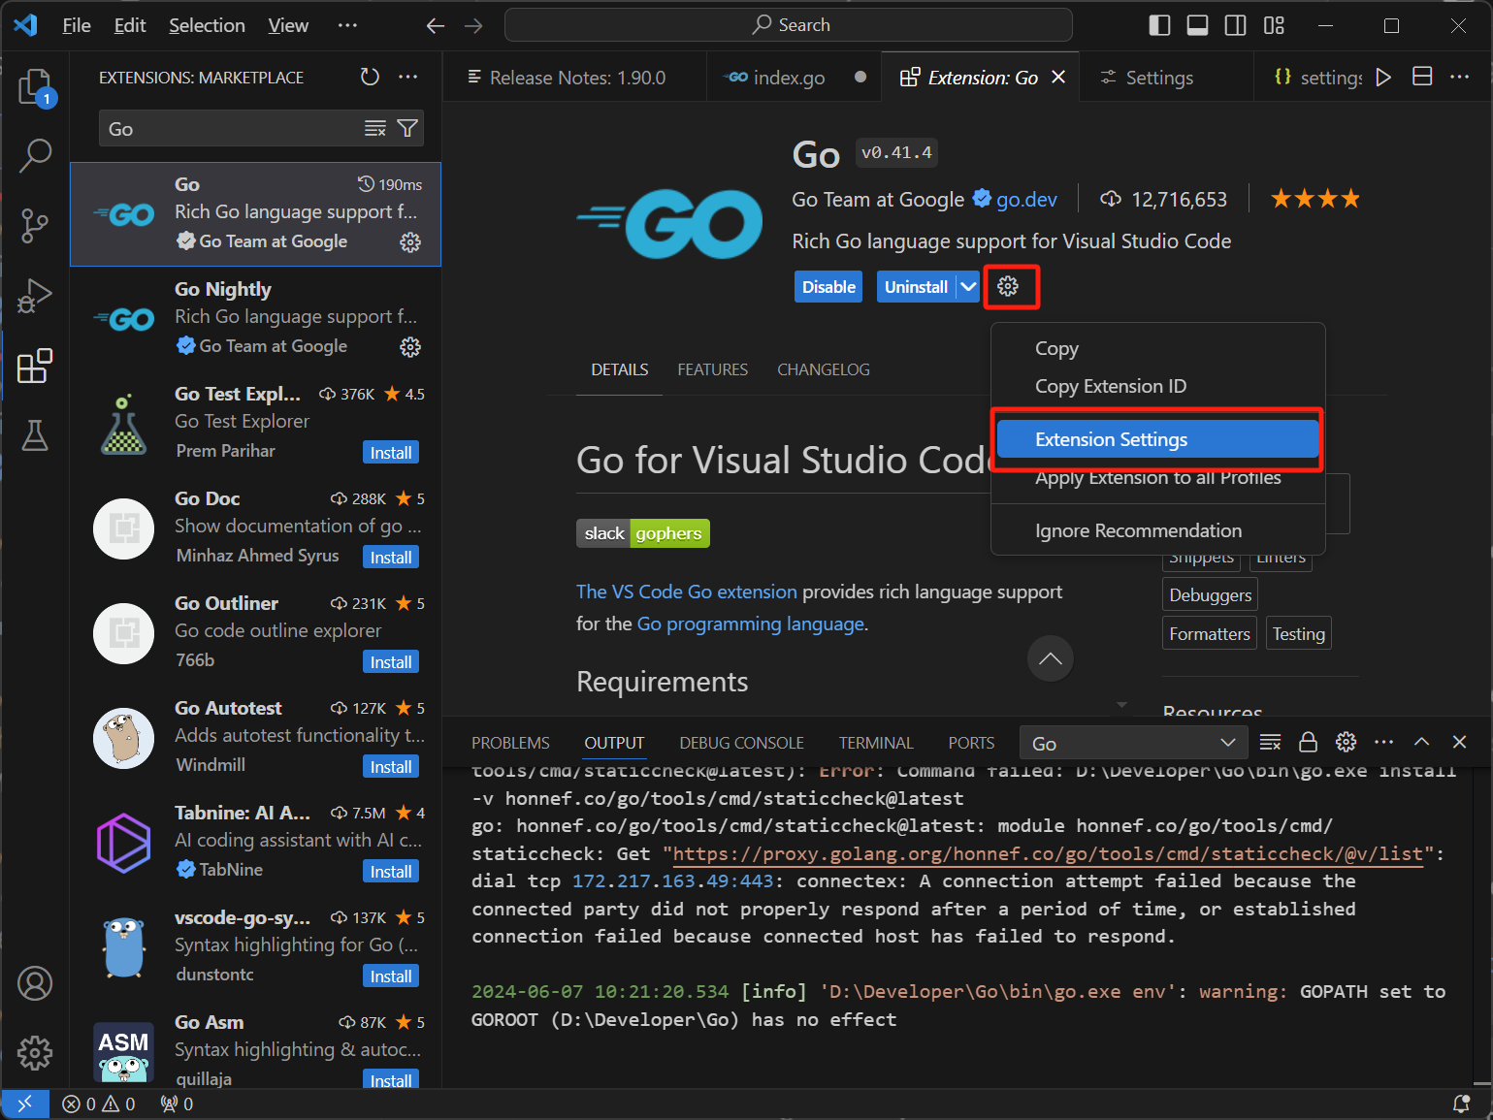
Task: Refresh the extensions marketplace list
Action: [370, 77]
